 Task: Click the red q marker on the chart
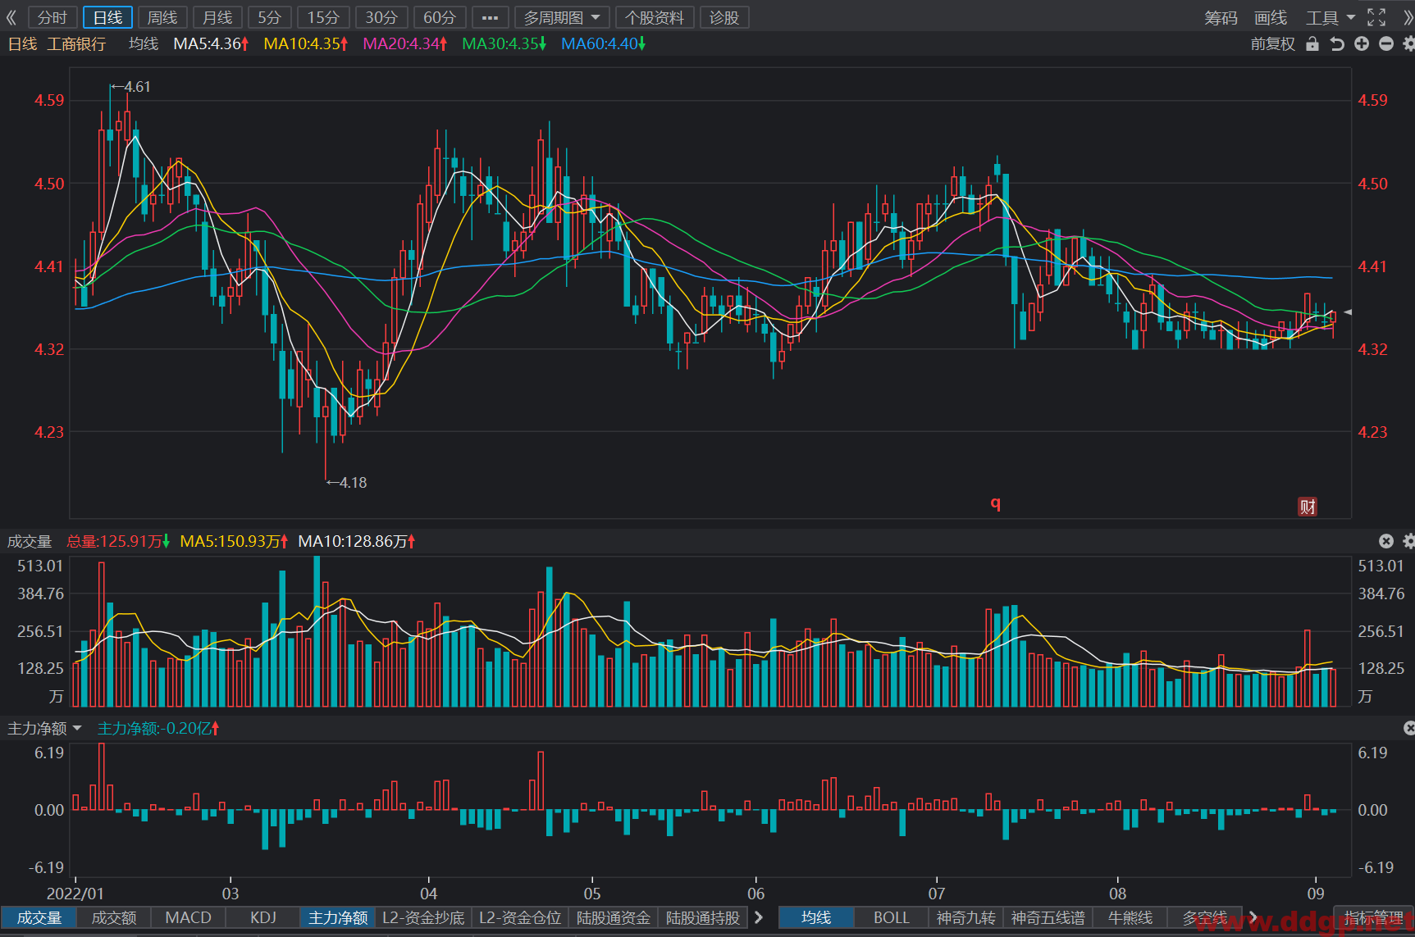point(996,503)
